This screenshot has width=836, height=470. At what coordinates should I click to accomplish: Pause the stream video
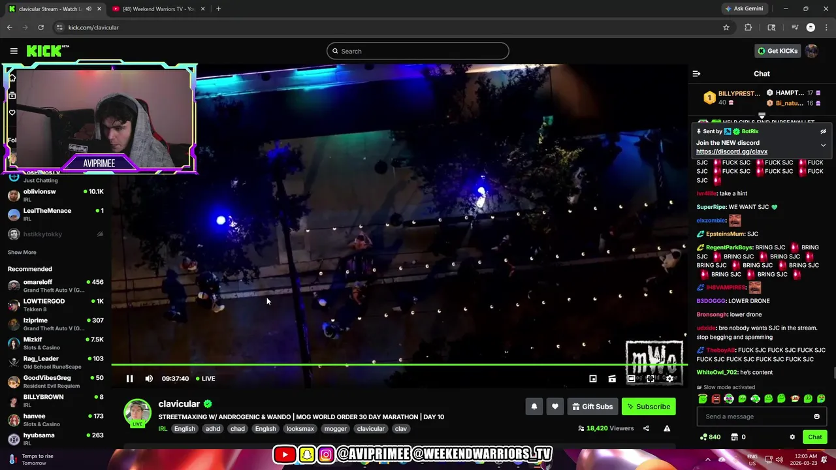tap(129, 379)
